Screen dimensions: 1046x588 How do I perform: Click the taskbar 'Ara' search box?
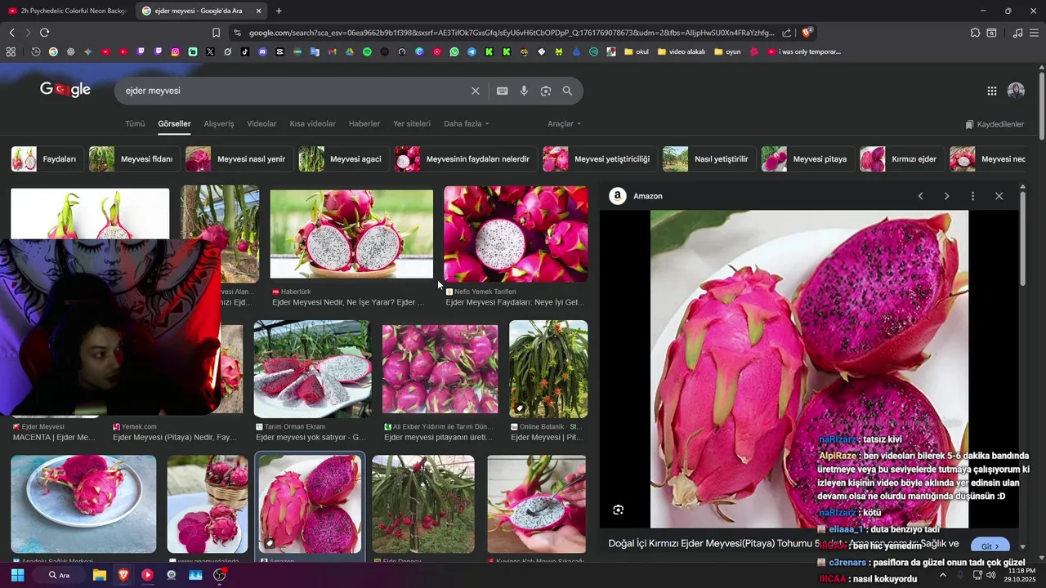(60, 575)
